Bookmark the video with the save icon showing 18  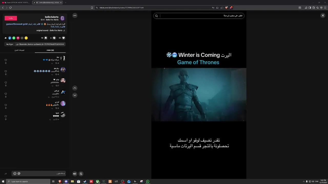pos(46,38)
